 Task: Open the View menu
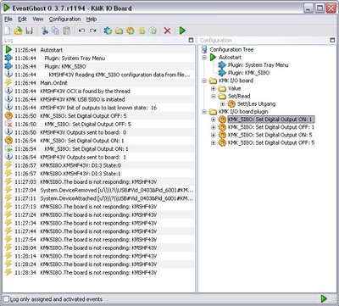click(38, 19)
